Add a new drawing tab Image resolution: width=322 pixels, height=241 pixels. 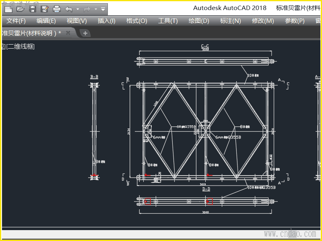[85, 33]
